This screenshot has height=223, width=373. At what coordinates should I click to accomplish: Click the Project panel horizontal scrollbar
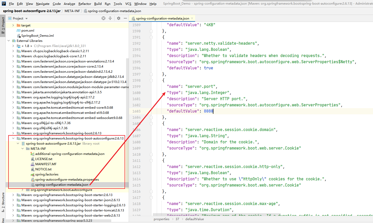click(x=58, y=220)
